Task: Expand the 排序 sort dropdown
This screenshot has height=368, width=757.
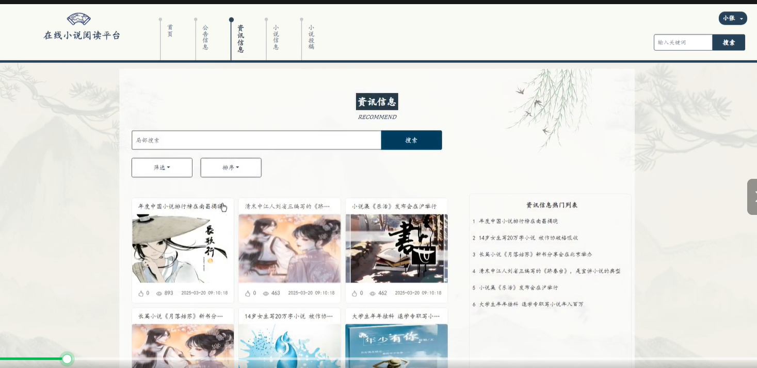Action: (x=231, y=168)
